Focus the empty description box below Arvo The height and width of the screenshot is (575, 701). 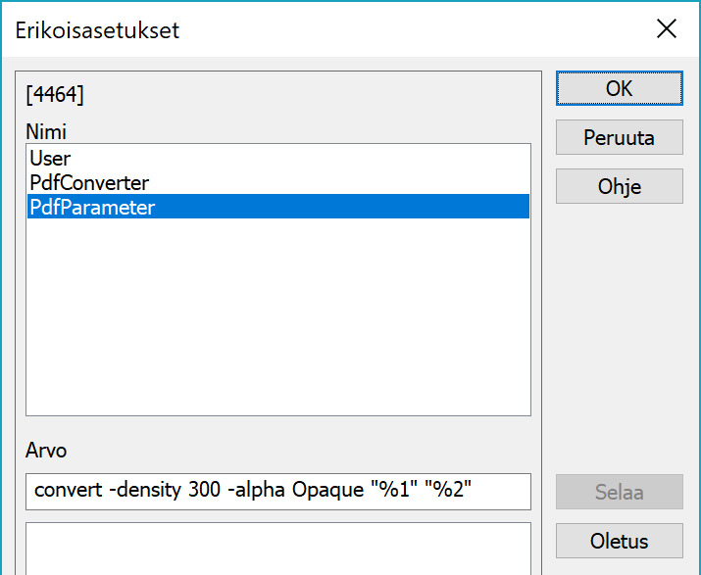pyautogui.click(x=277, y=549)
